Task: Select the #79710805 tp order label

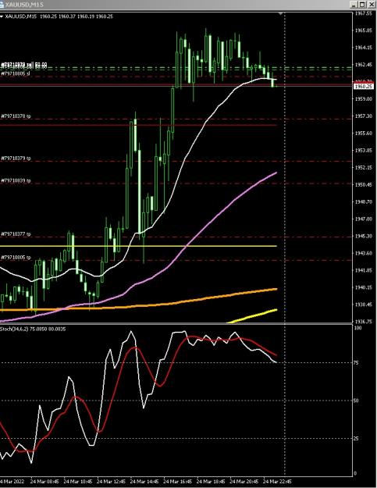Action: [16, 258]
